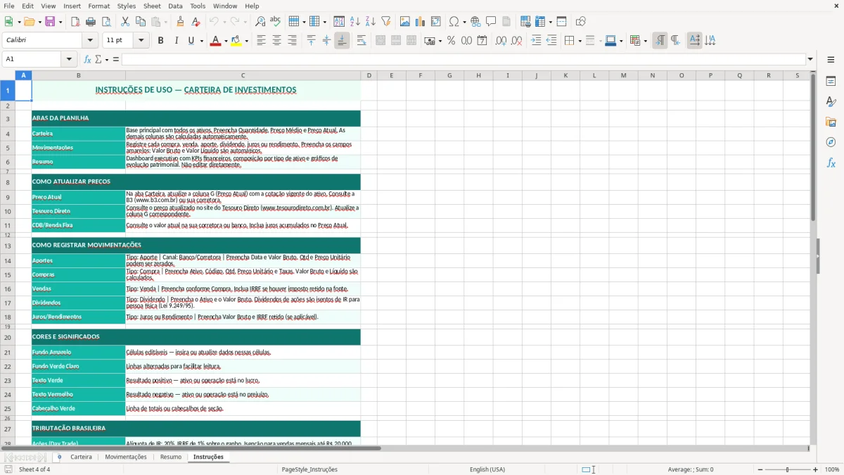Image resolution: width=844 pixels, height=475 pixels.
Task: Open Find and Replace
Action: [260, 22]
